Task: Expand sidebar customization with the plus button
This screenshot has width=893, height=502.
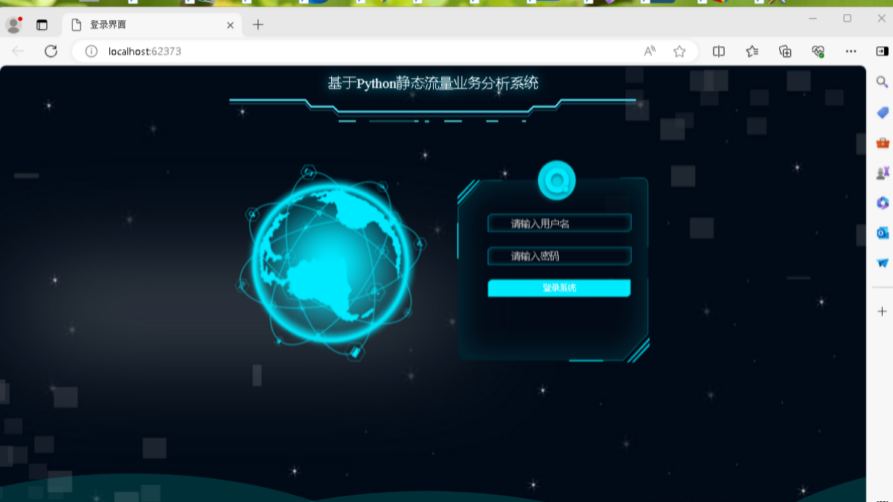Action: 882,312
